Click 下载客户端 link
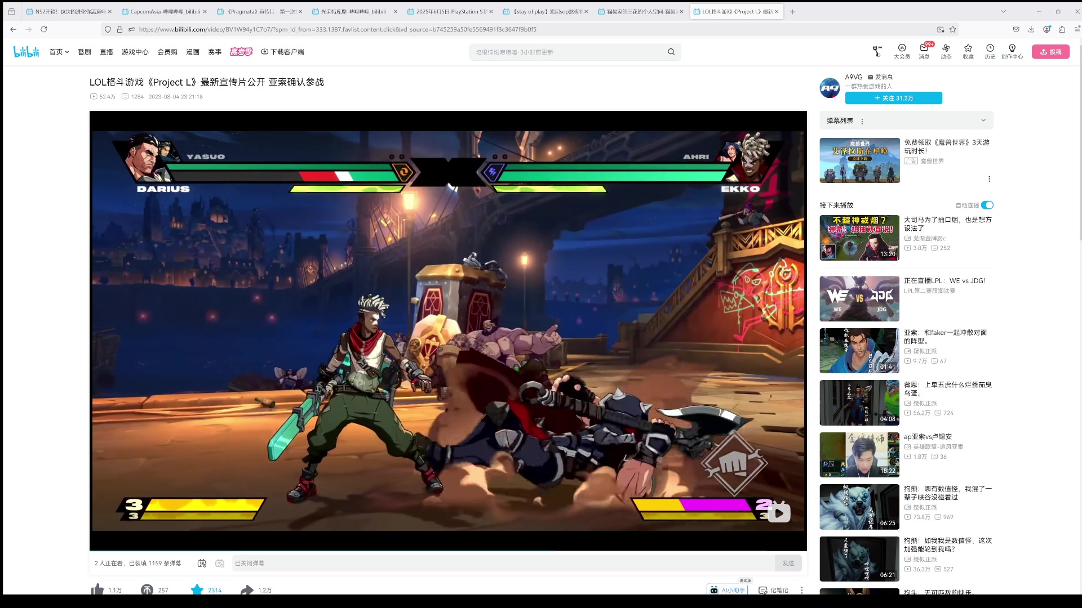 [282, 52]
